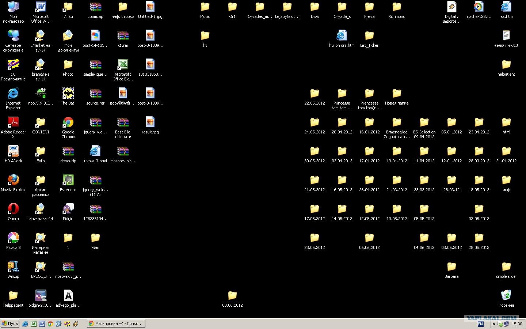The height and width of the screenshot is (329, 526).
Task: Launch 1С Предприятие shortcut
Action: pos(13,70)
